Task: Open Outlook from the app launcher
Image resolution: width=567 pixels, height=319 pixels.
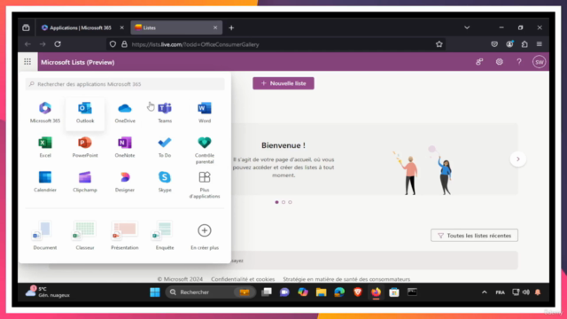Action: pyautogui.click(x=85, y=113)
